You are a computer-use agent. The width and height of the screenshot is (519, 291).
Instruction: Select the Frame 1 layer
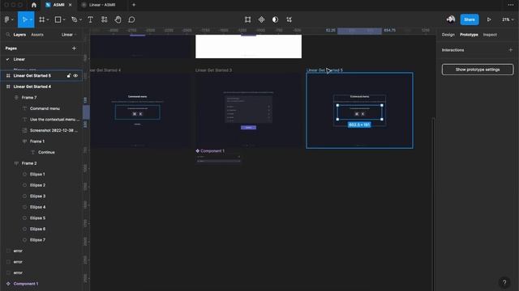(x=41, y=141)
